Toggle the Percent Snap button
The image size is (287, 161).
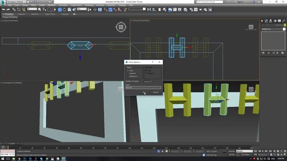tap(115, 9)
